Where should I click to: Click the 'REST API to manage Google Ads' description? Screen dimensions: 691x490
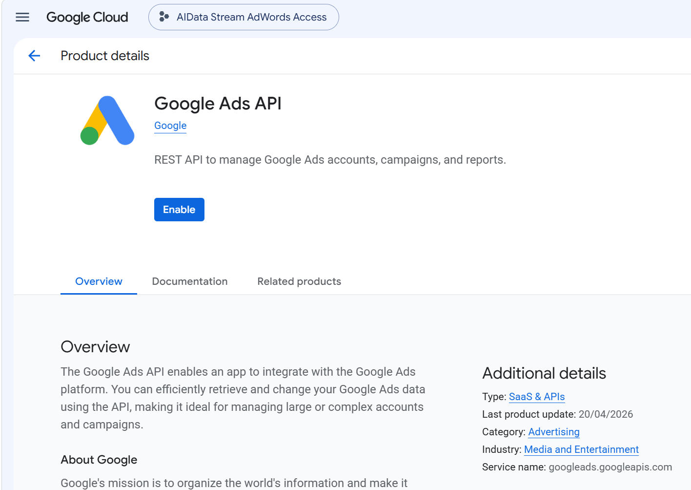(x=330, y=160)
